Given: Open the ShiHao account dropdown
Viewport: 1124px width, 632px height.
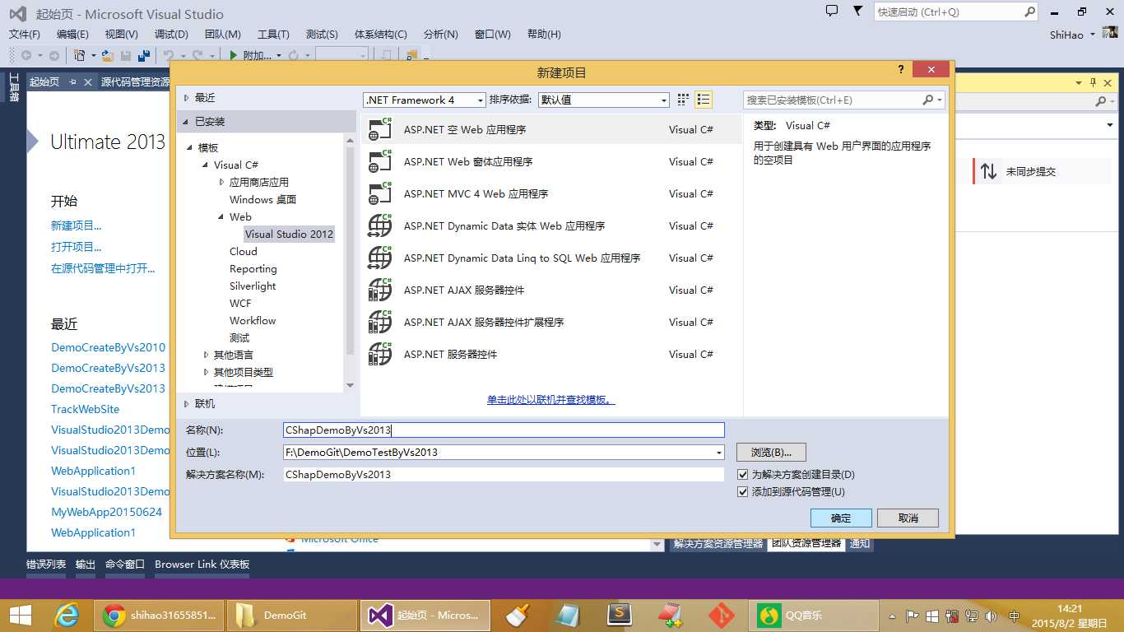Looking at the screenshot, I should tap(1093, 35).
